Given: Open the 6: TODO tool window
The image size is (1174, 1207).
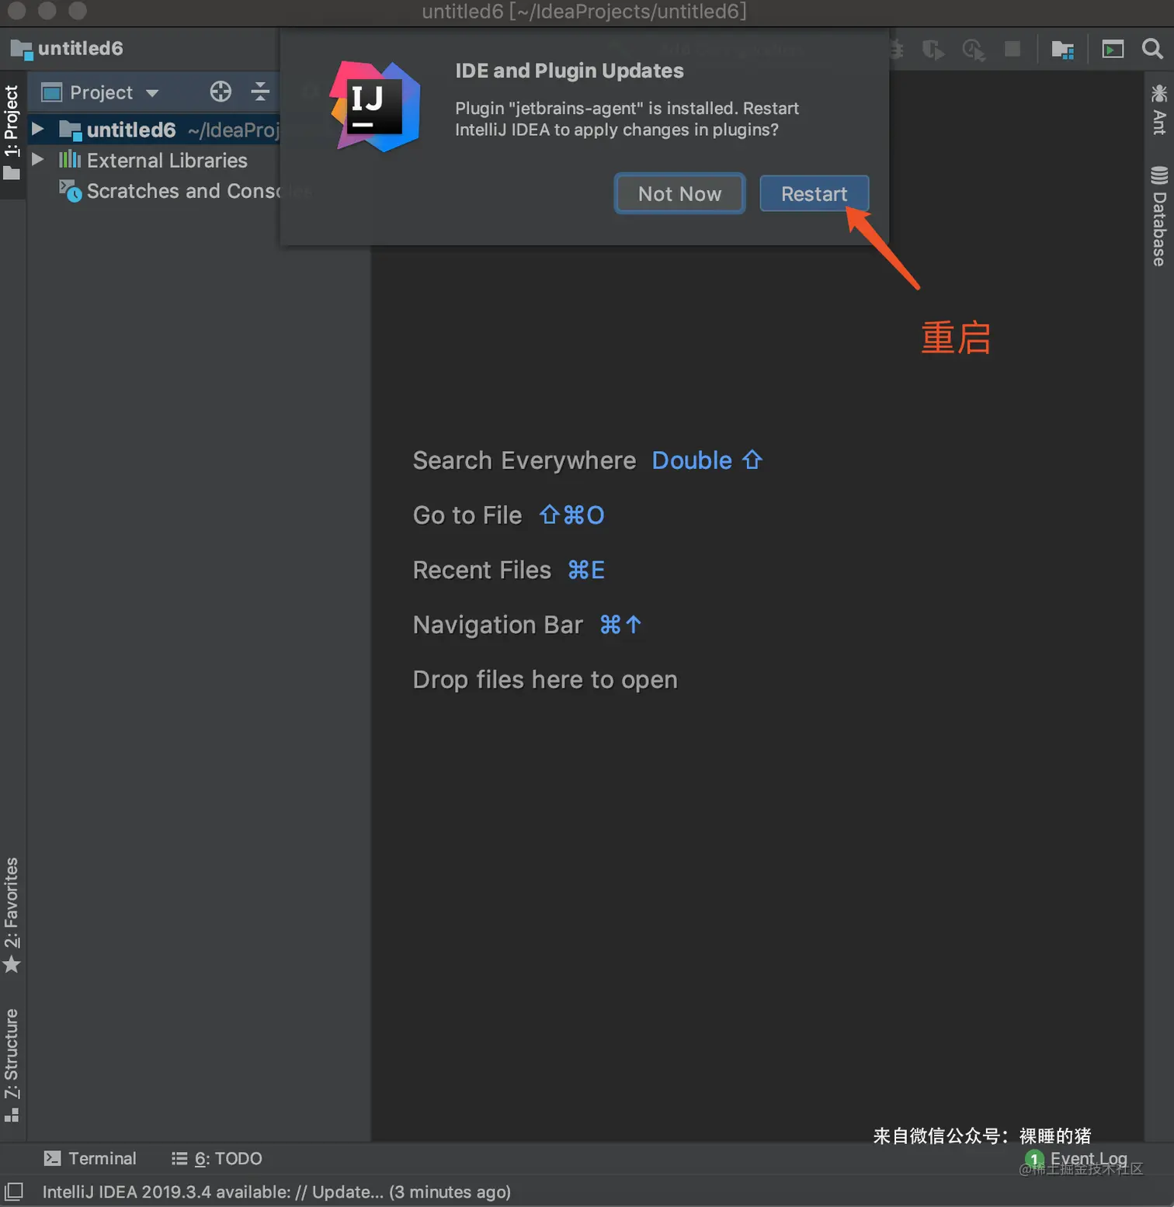Looking at the screenshot, I should (217, 1158).
